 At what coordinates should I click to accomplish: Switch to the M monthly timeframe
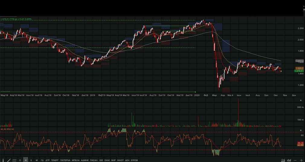[37, 160]
